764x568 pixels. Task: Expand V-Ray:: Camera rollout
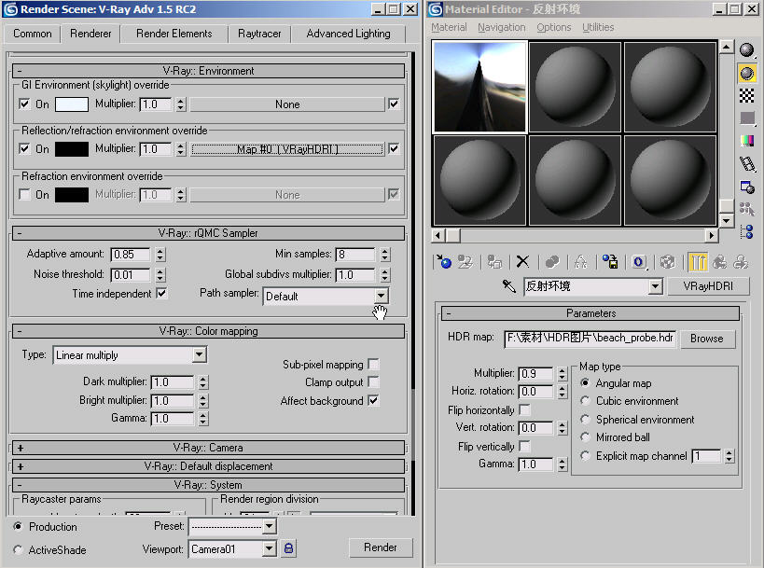(x=207, y=448)
